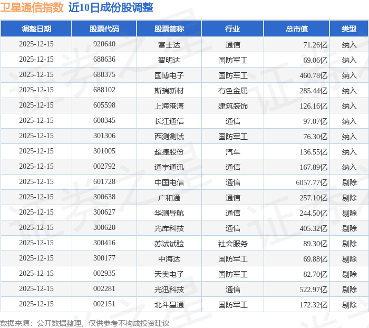Click industry cell 社会服务
369x328 pixels.
(x=233, y=244)
